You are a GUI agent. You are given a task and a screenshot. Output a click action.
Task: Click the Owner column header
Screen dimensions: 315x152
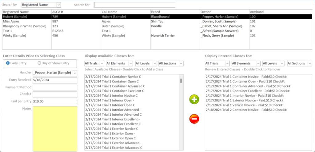225,12
